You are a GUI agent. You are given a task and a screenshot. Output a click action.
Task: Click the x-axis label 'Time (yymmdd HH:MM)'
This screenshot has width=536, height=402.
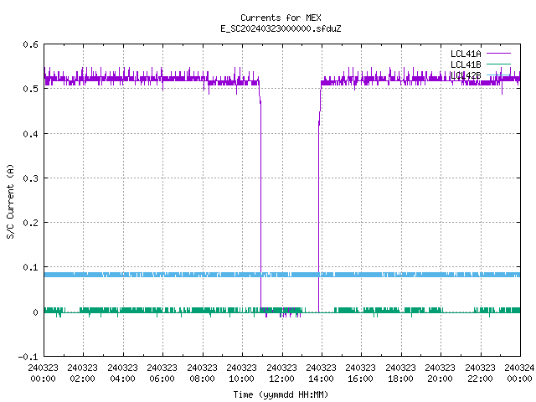pyautogui.click(x=281, y=394)
